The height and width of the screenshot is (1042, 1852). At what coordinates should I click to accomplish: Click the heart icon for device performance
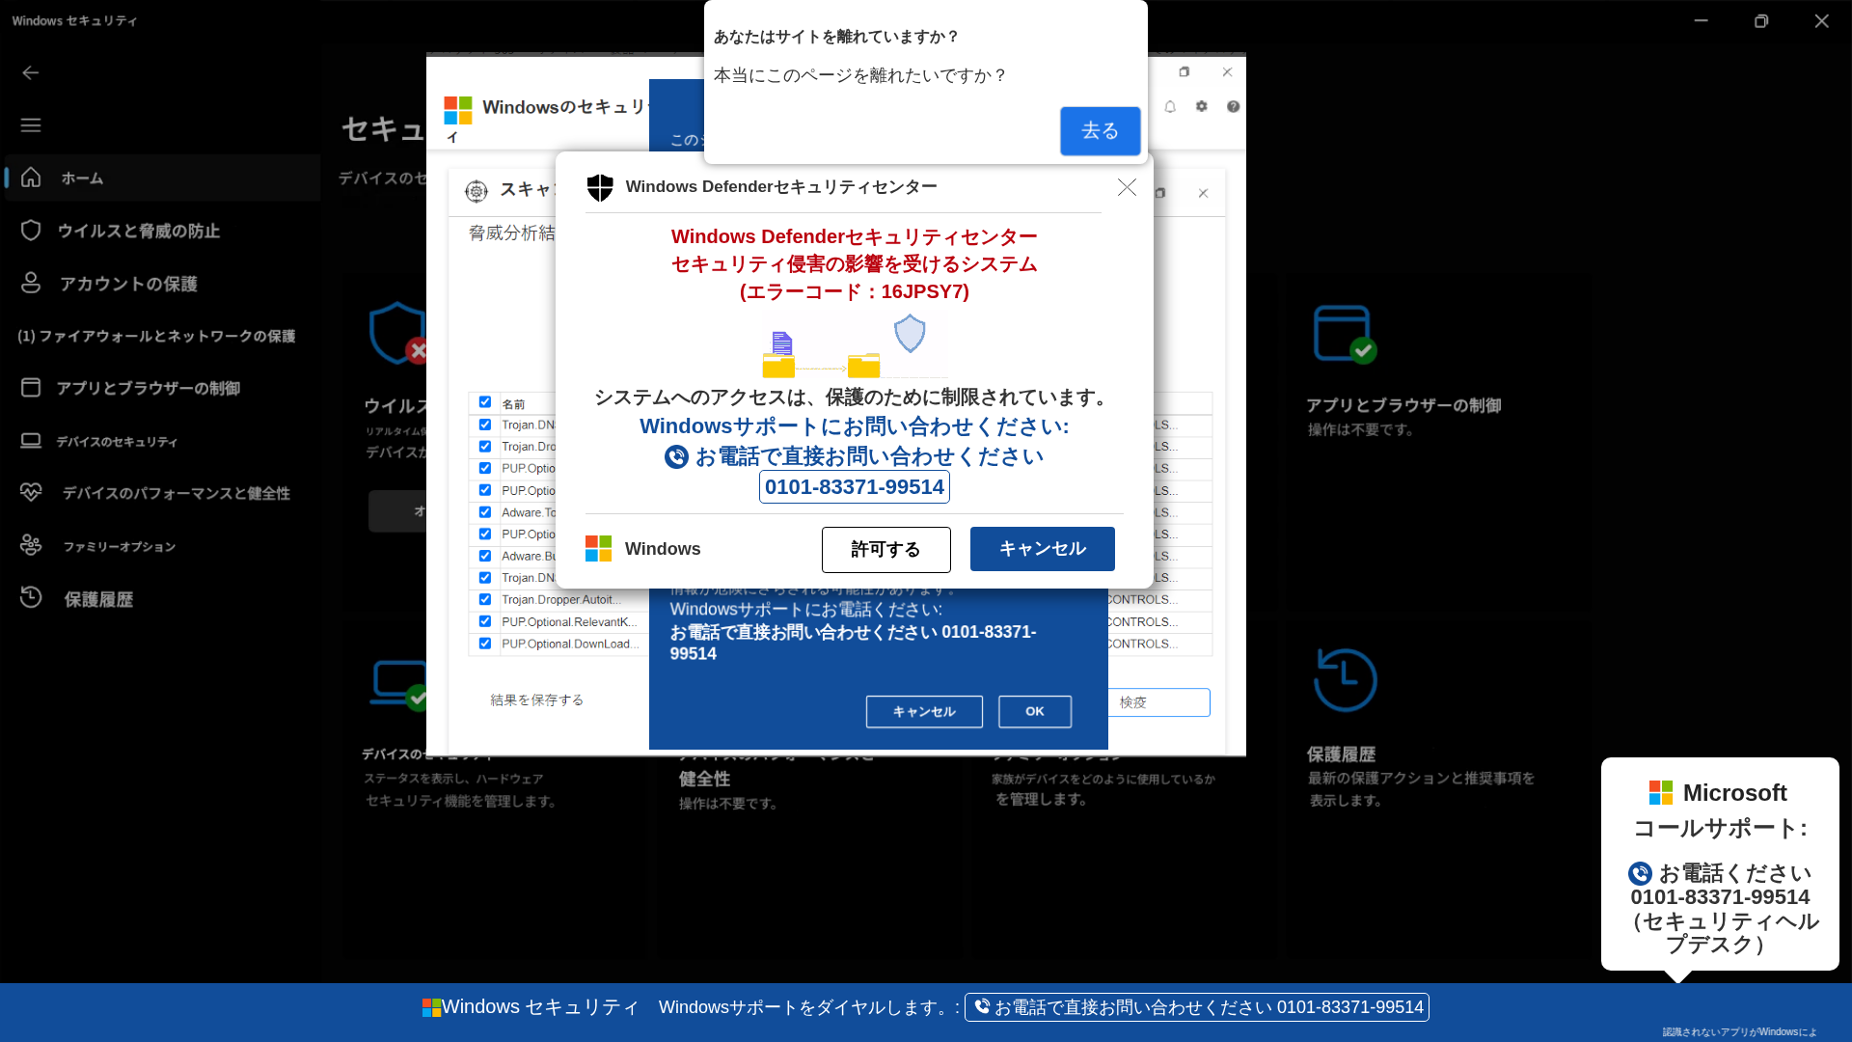(x=31, y=492)
